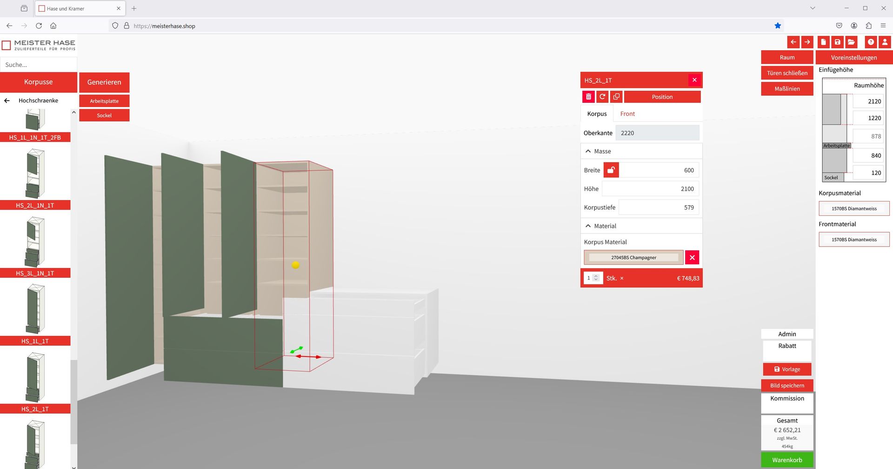Reload the page in the browser

coord(39,26)
